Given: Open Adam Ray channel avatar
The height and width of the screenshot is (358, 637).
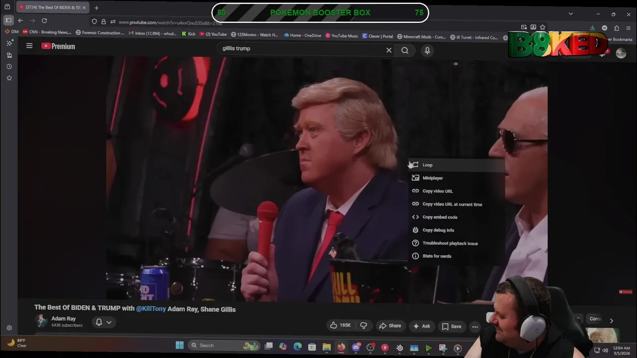Looking at the screenshot, I should pyautogui.click(x=42, y=322).
